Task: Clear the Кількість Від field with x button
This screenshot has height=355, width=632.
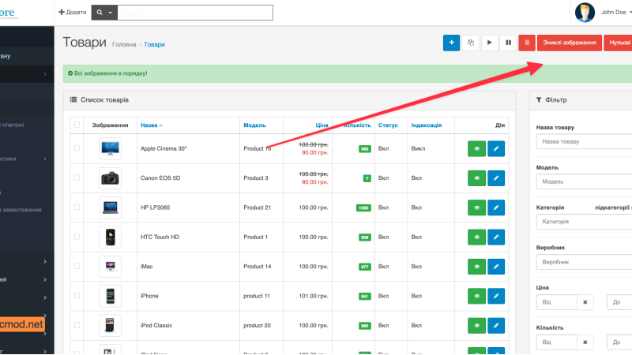Action: click(x=585, y=342)
